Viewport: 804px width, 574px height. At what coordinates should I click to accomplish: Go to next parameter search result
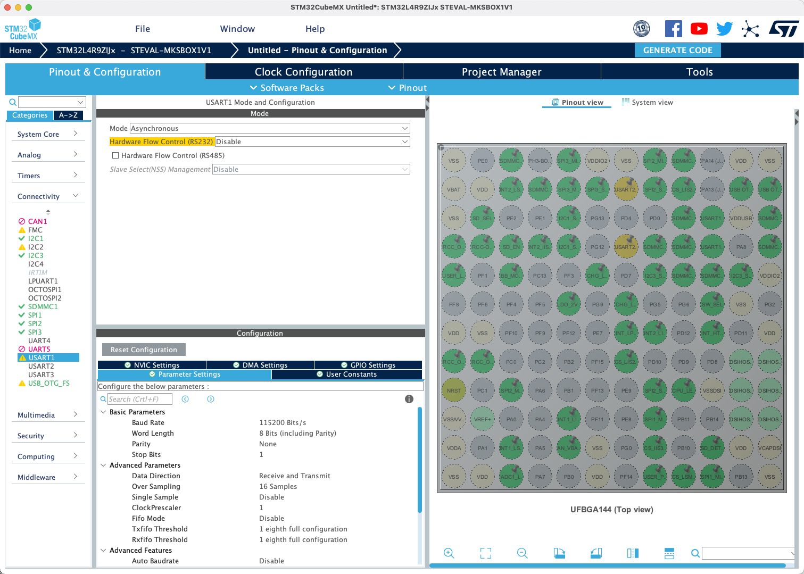click(x=211, y=399)
